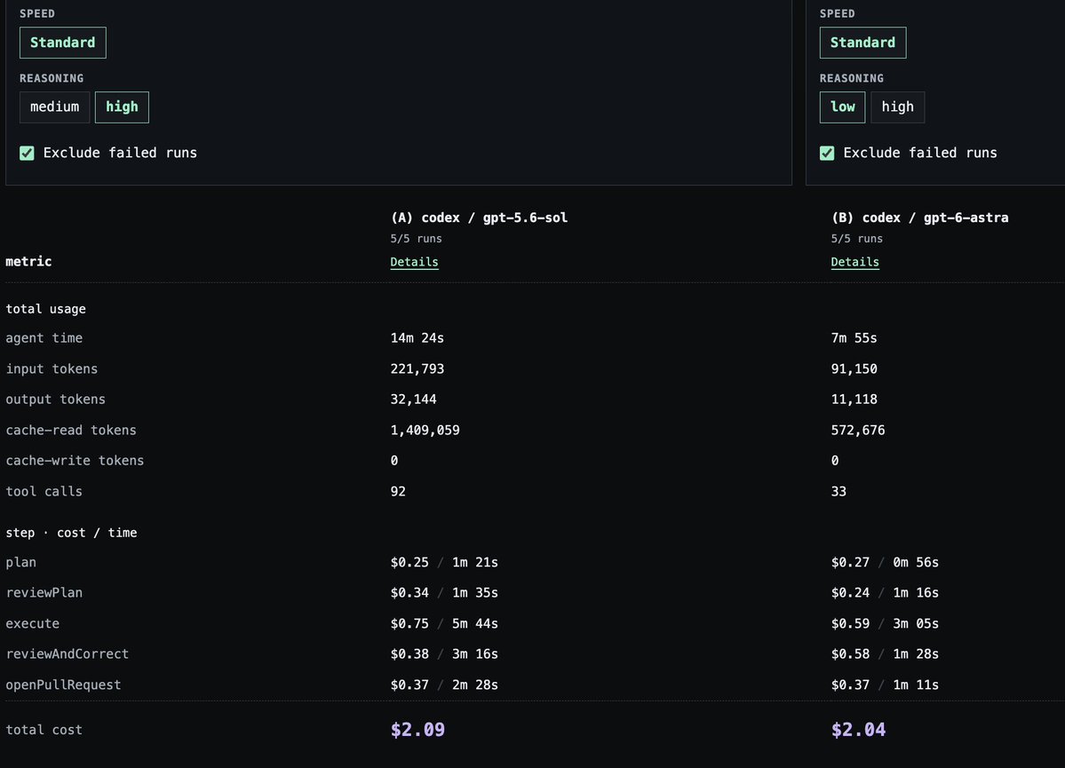This screenshot has height=768, width=1065.
Task: Select the 91,150 input tokens value
Action: (x=854, y=368)
